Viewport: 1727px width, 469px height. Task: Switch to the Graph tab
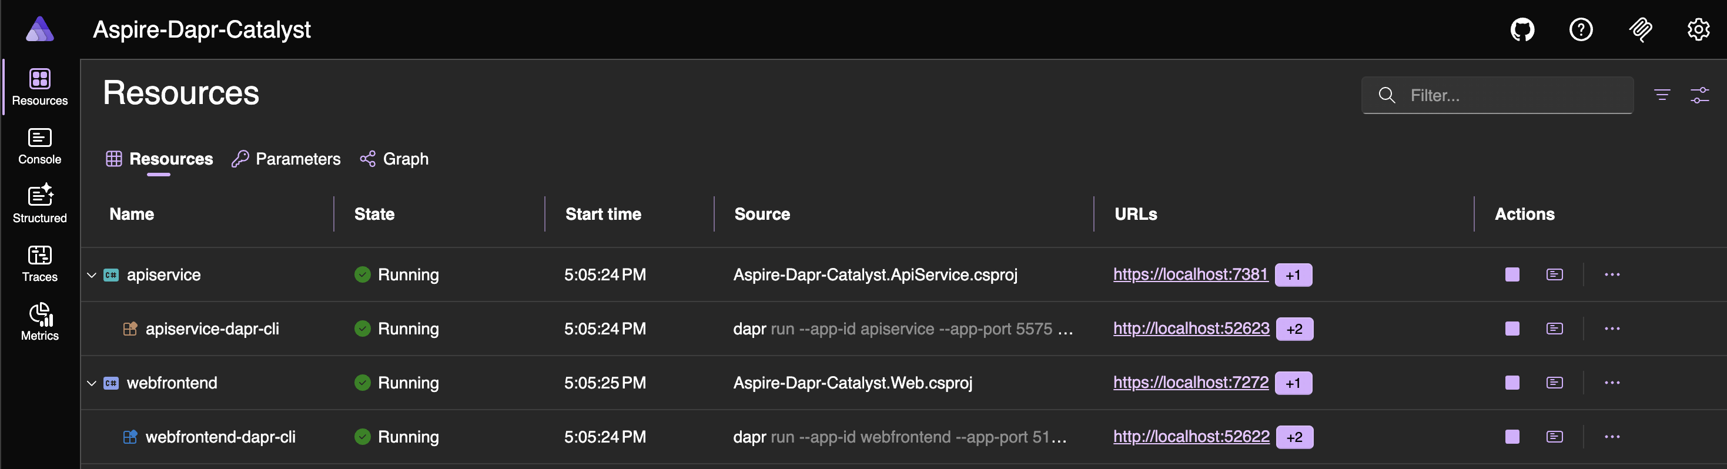click(x=394, y=159)
